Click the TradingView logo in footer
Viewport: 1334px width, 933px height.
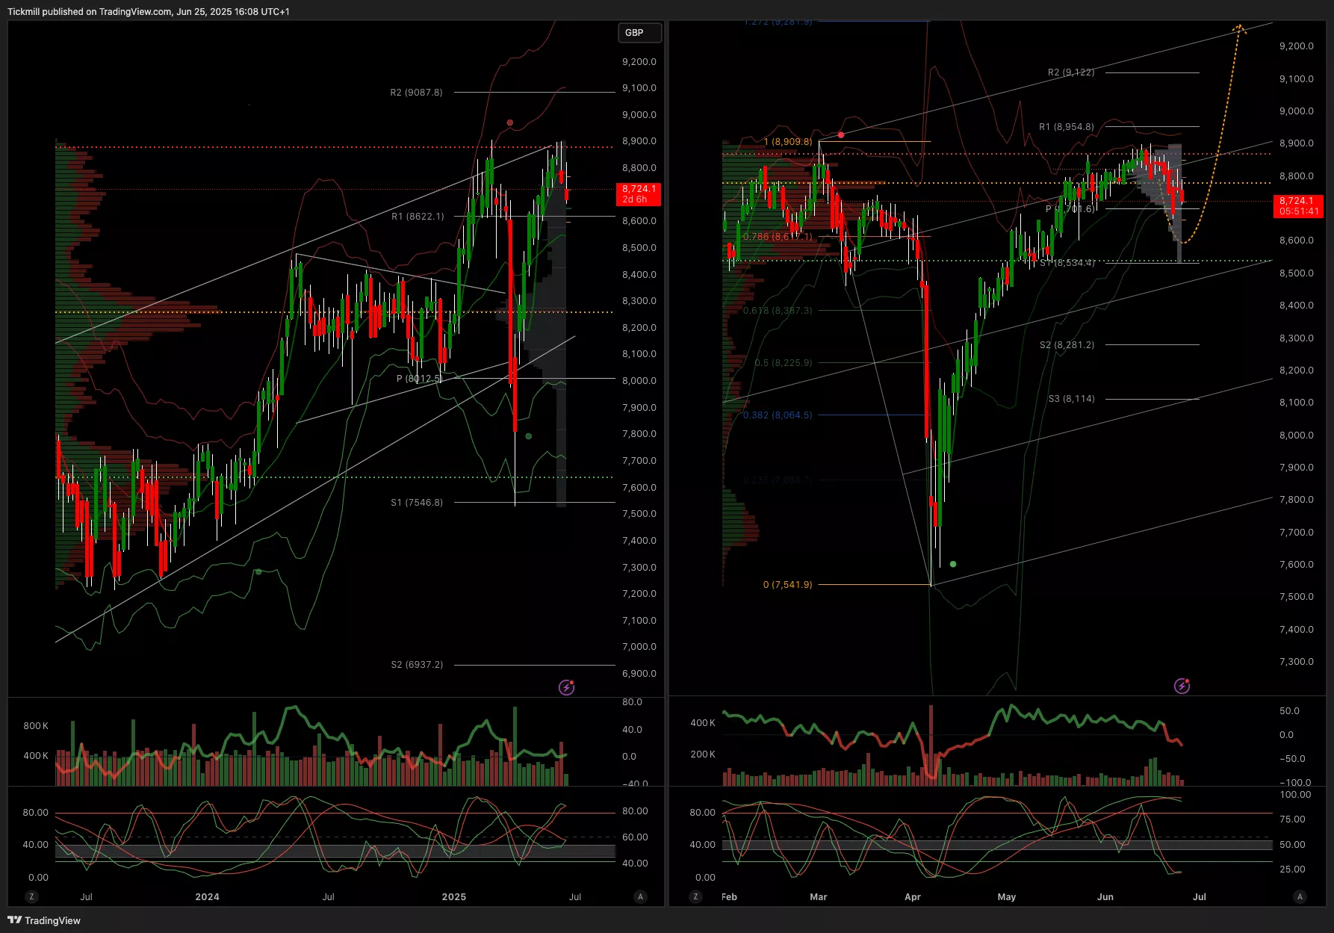(44, 920)
